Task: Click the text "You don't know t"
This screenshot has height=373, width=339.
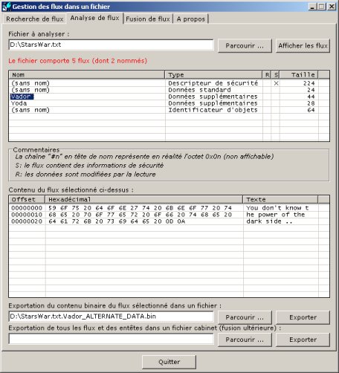Action: (277, 208)
